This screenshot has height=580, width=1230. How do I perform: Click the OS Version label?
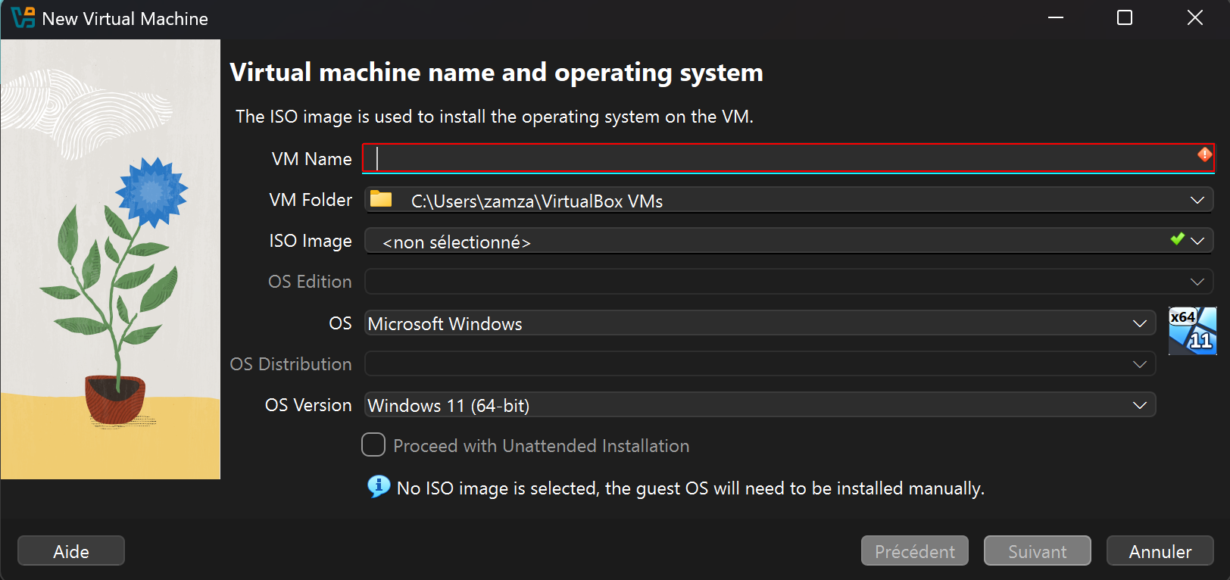point(308,405)
